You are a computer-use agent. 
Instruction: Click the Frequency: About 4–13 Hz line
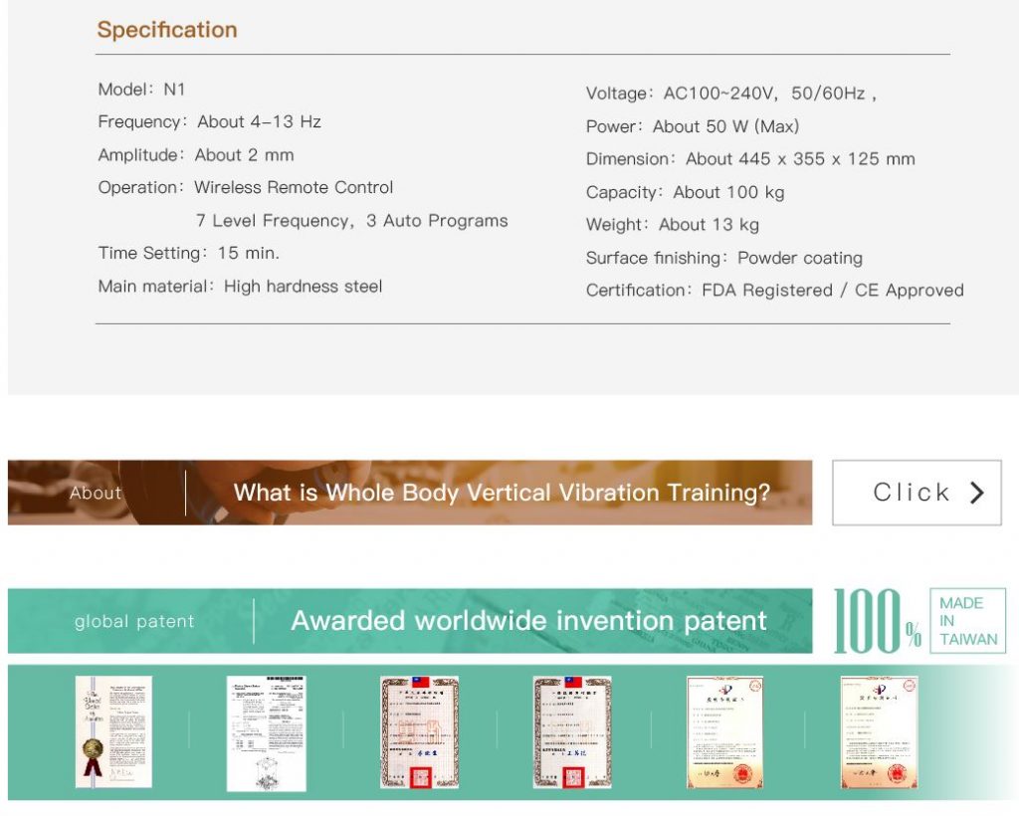tap(209, 122)
